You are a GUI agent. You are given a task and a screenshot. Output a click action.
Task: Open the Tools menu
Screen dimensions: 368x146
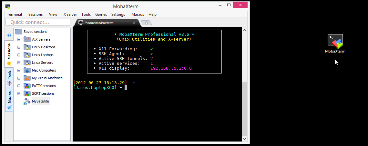point(86,15)
